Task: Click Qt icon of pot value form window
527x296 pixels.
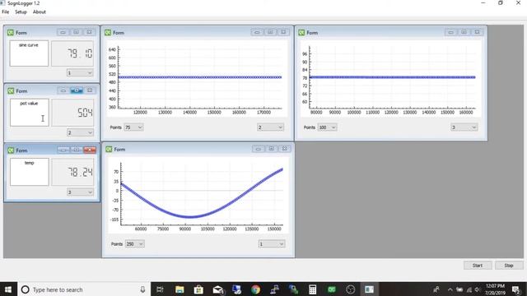Action: click(x=11, y=91)
